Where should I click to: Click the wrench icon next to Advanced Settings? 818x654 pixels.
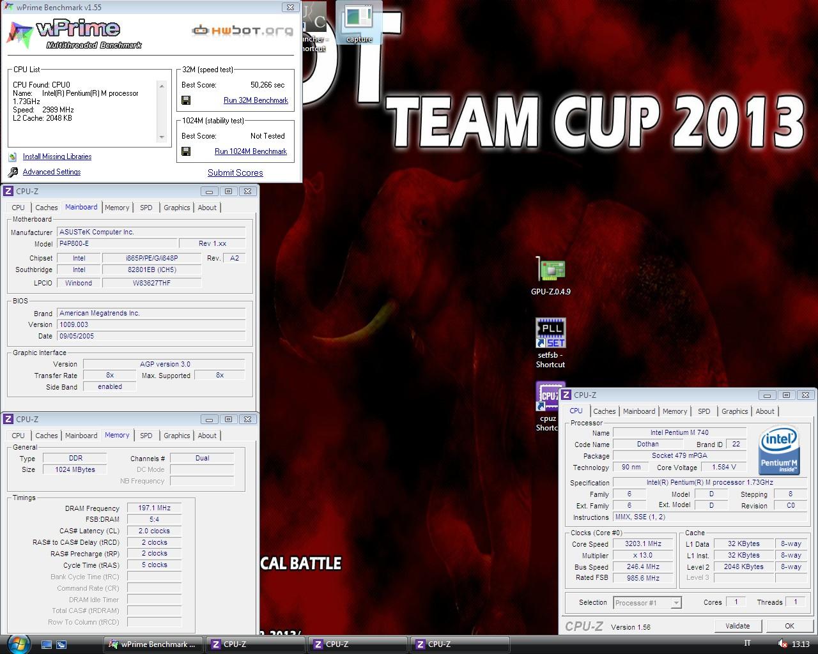coord(13,172)
